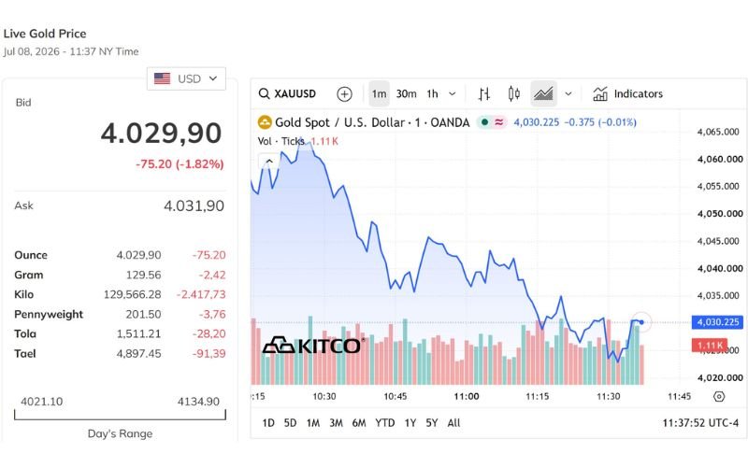Select the bars chart style icon
Screen dimensions: 748x467
pyautogui.click(x=484, y=94)
